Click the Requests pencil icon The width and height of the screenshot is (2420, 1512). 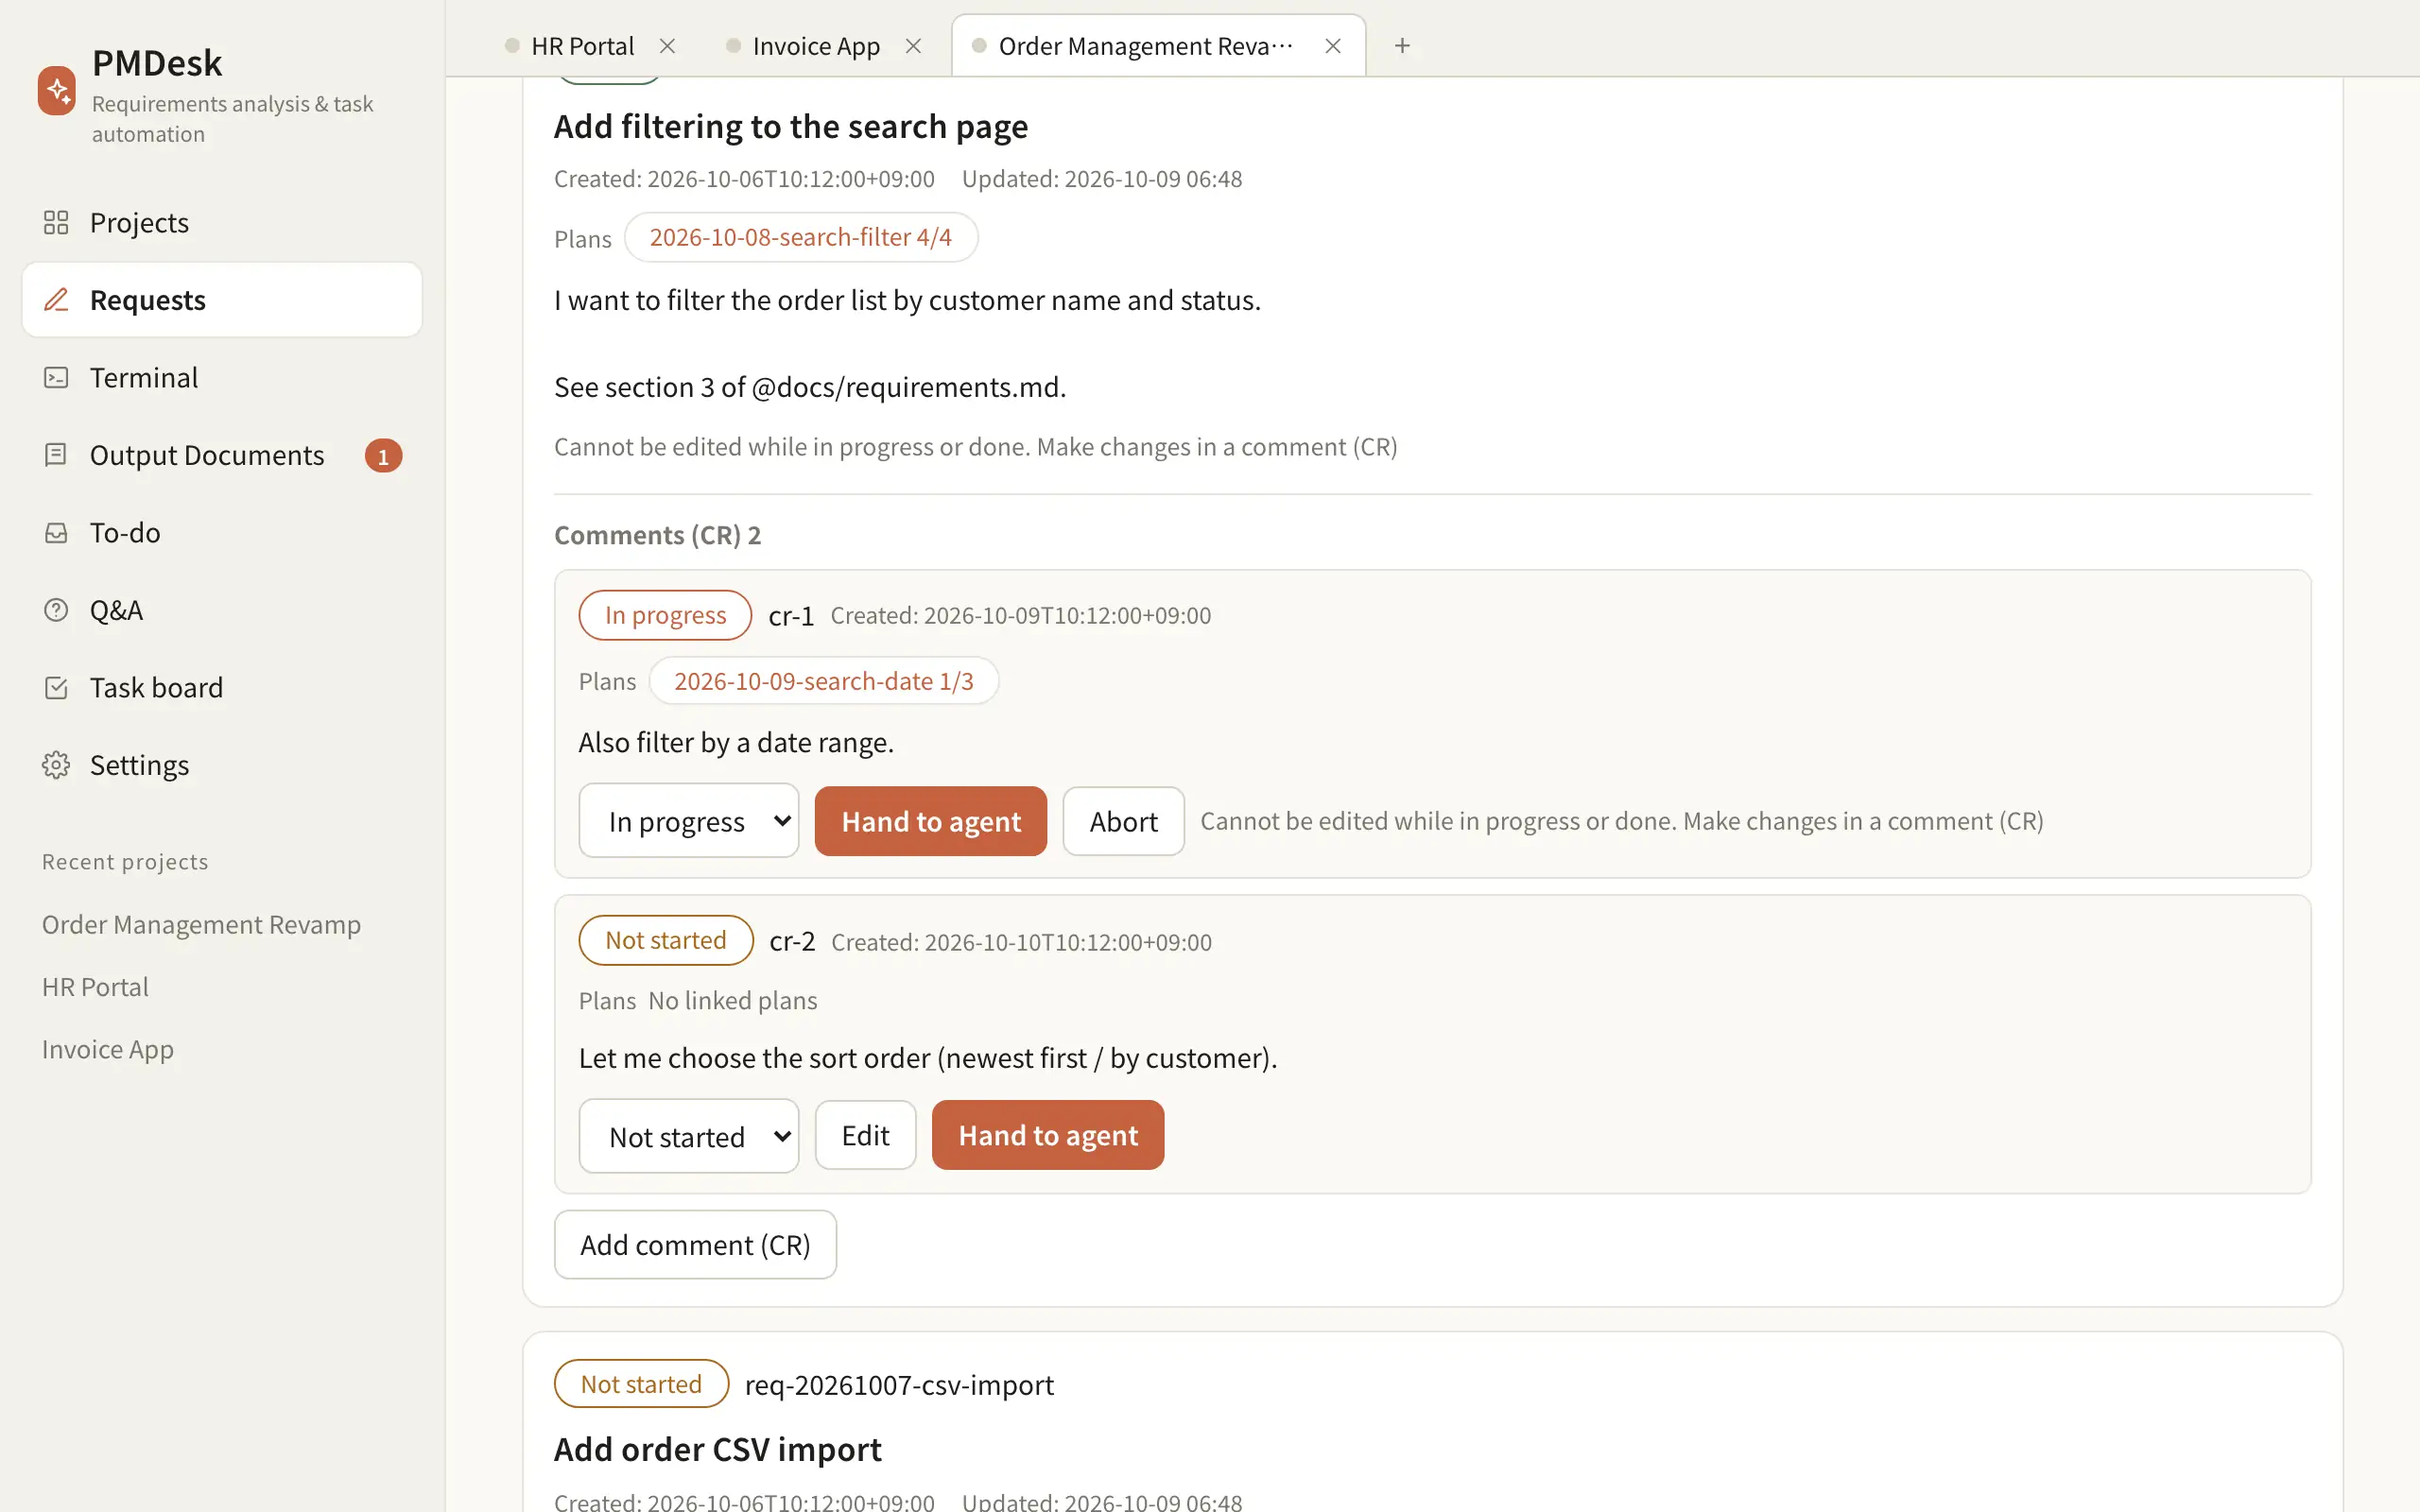(56, 300)
